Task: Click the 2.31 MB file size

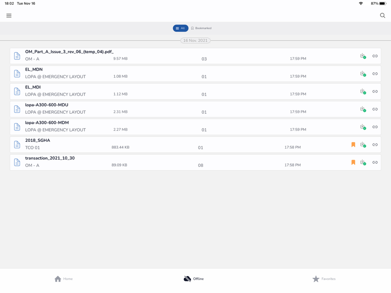Action: click(x=120, y=112)
